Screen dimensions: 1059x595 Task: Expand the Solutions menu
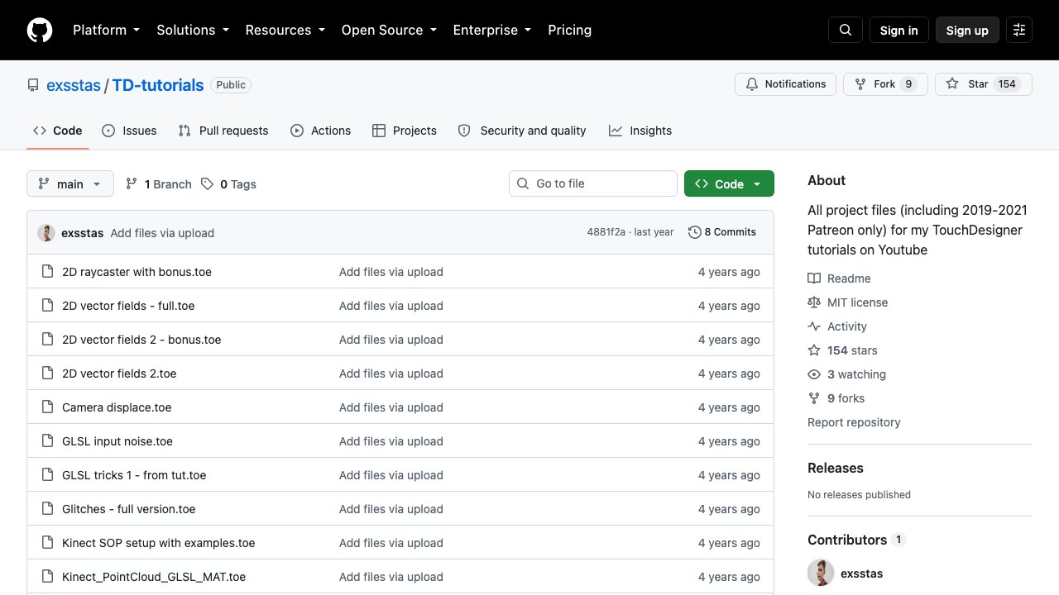point(193,30)
